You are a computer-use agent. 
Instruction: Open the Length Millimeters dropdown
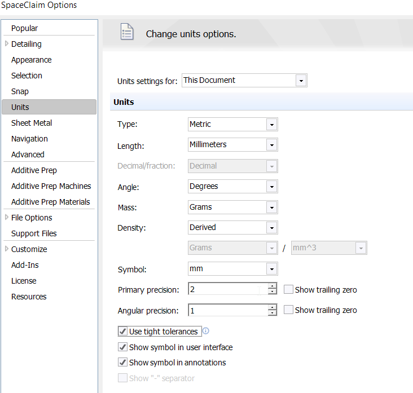click(233, 144)
